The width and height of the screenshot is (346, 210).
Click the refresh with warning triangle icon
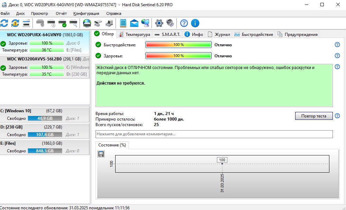pos(15,23)
